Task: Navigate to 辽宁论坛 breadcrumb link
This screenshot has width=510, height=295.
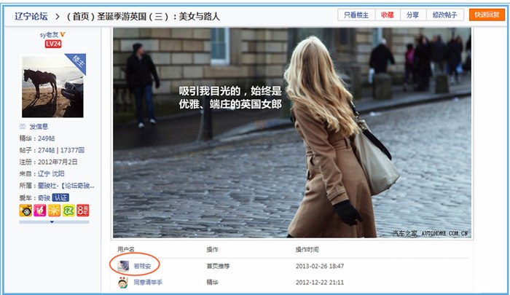Action: click(31, 15)
